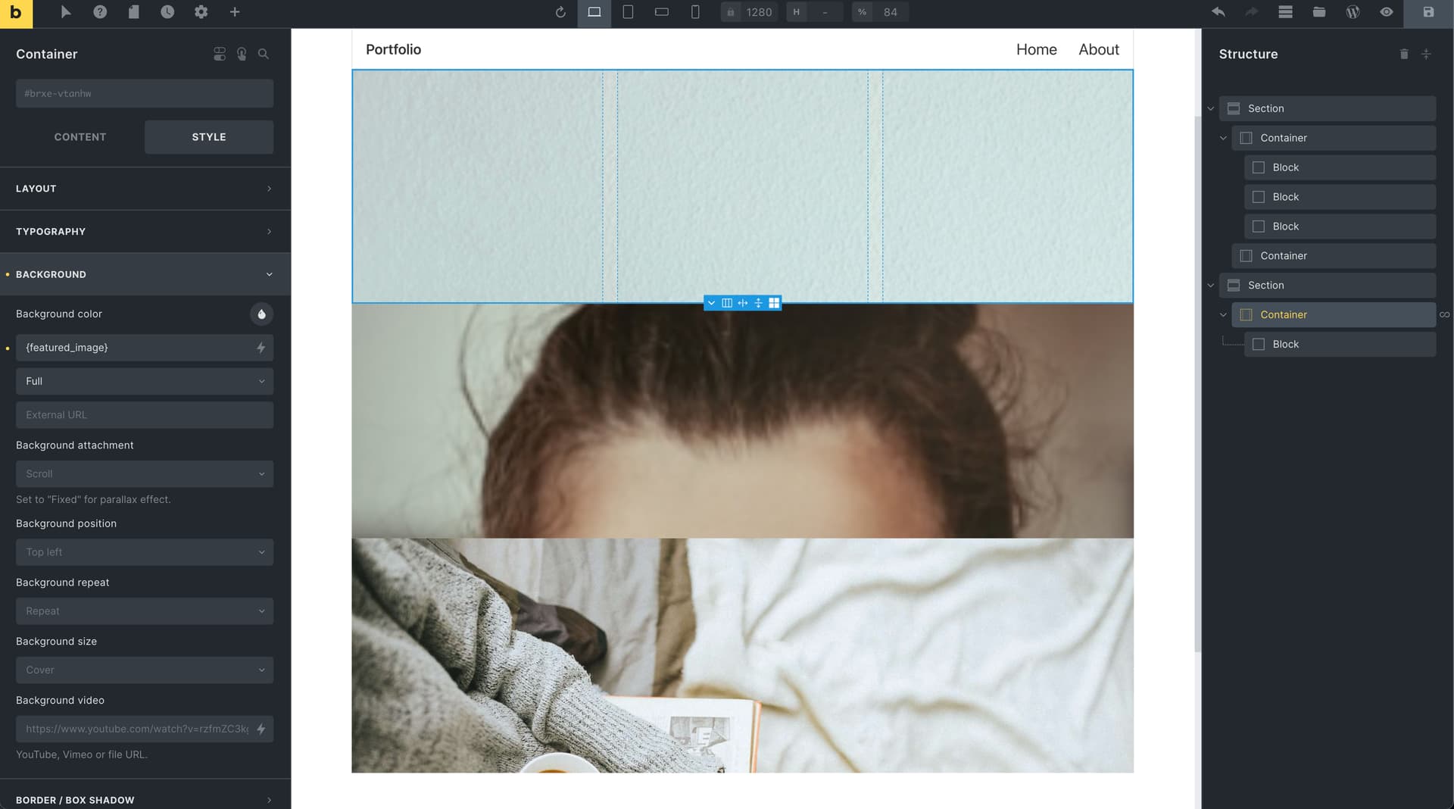Switch to the STYLE tab
The width and height of the screenshot is (1454, 809).
click(x=209, y=137)
